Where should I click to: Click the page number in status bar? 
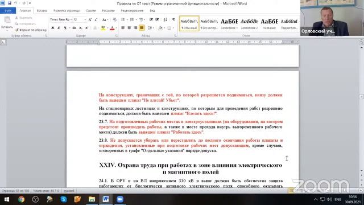pos(15,191)
